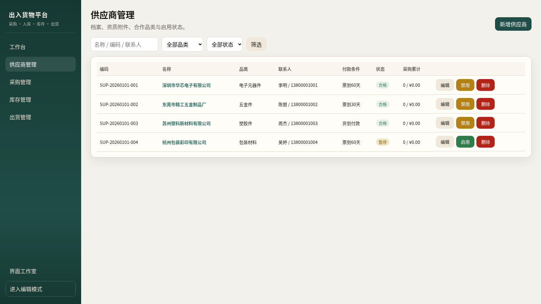The image size is (541, 304).
Task: Delete the 杭州包装彩印有限公司 row
Action: click(485, 142)
